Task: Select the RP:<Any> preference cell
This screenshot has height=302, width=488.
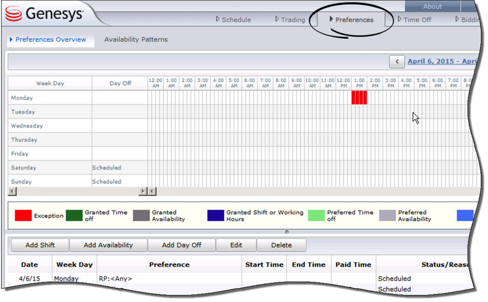Action: (169, 278)
